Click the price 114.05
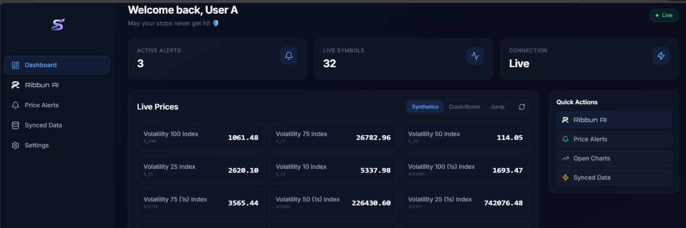The height and width of the screenshot is (228, 686). [509, 138]
